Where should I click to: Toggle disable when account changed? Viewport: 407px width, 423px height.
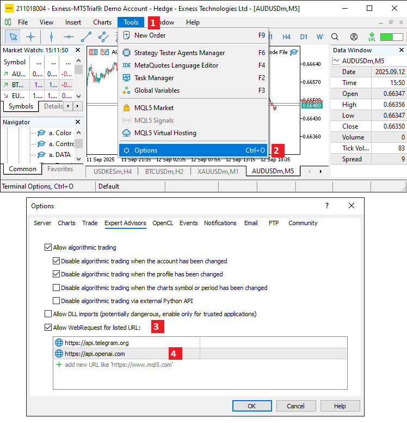pyautogui.click(x=56, y=261)
